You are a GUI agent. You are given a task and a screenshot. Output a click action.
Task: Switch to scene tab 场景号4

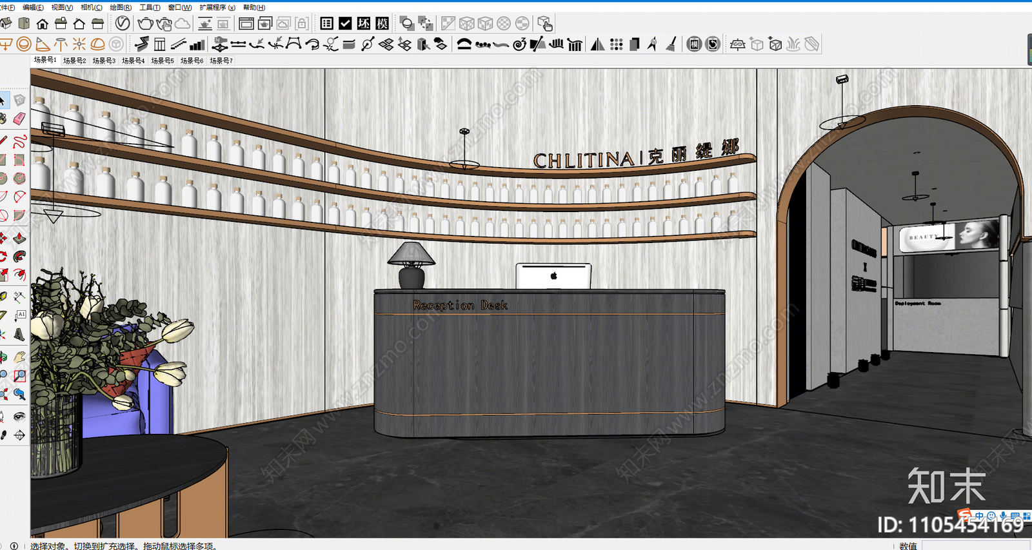pos(134,61)
